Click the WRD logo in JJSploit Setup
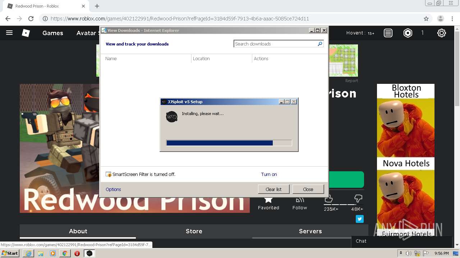The height and width of the screenshot is (258, 460). click(172, 116)
